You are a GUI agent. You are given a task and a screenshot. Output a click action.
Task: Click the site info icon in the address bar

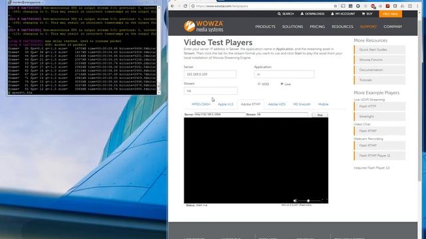(x=193, y=6)
